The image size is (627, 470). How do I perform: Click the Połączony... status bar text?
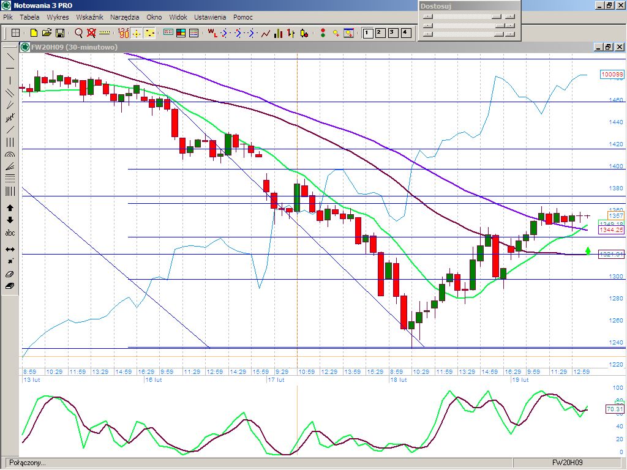[27, 463]
